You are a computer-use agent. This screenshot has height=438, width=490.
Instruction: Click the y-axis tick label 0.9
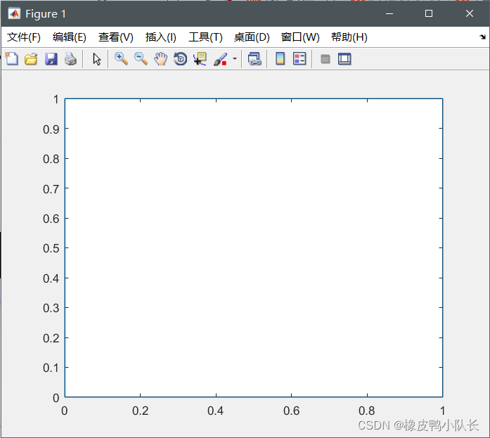pos(51,129)
